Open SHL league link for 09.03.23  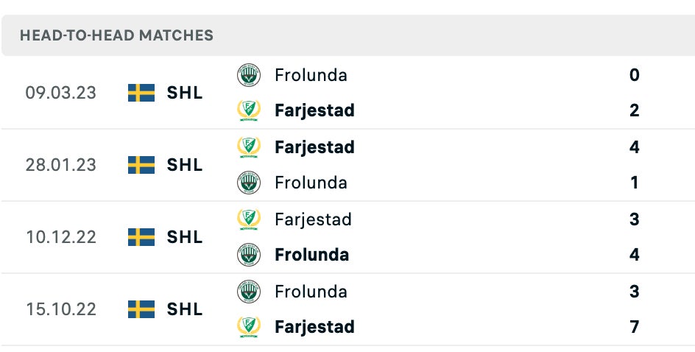click(x=184, y=93)
